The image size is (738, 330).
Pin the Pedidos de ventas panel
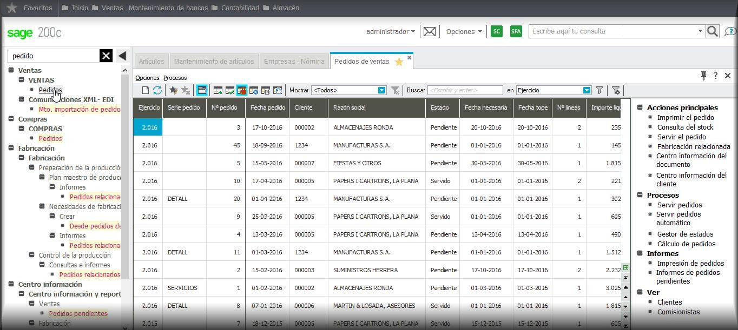703,76
